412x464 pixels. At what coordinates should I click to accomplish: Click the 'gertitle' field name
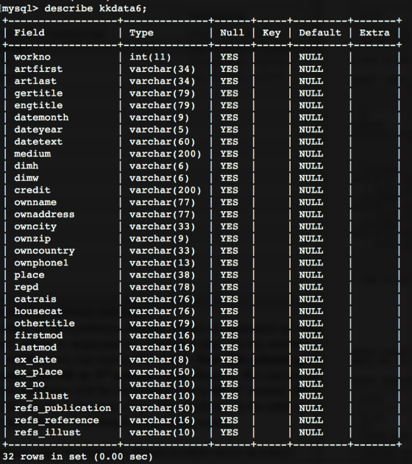pyautogui.click(x=38, y=93)
